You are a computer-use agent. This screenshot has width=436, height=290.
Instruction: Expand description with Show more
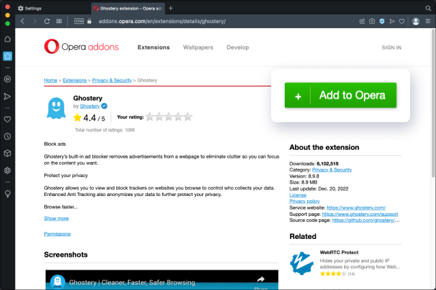coord(57,219)
